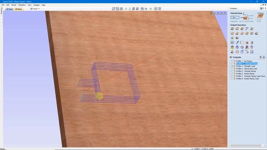The height and width of the screenshot is (150, 267).
Task: Select Profile 4 - Ramp and Lead toolpath name
Action: [x=247, y=69]
